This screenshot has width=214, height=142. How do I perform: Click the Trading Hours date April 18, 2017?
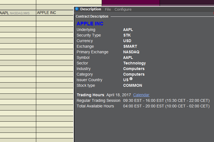(x=118, y=95)
